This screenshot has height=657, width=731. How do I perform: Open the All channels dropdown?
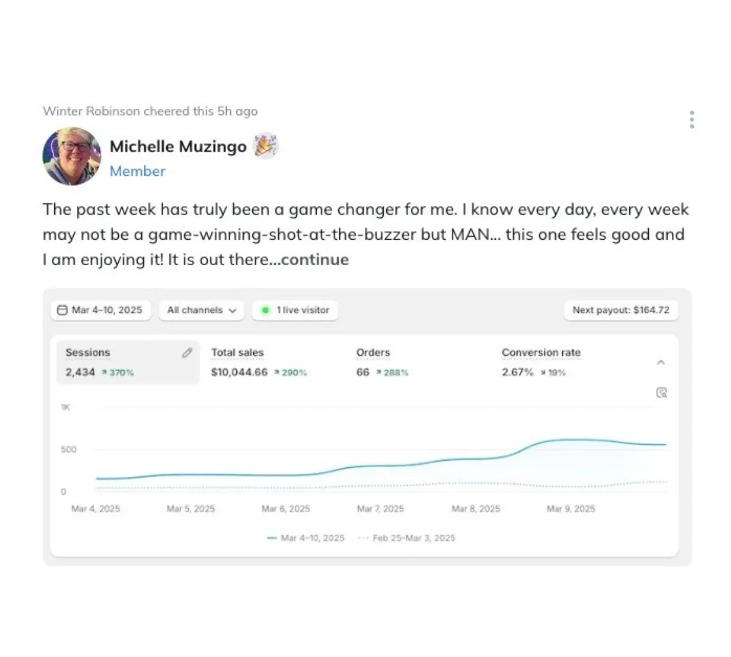click(x=202, y=310)
